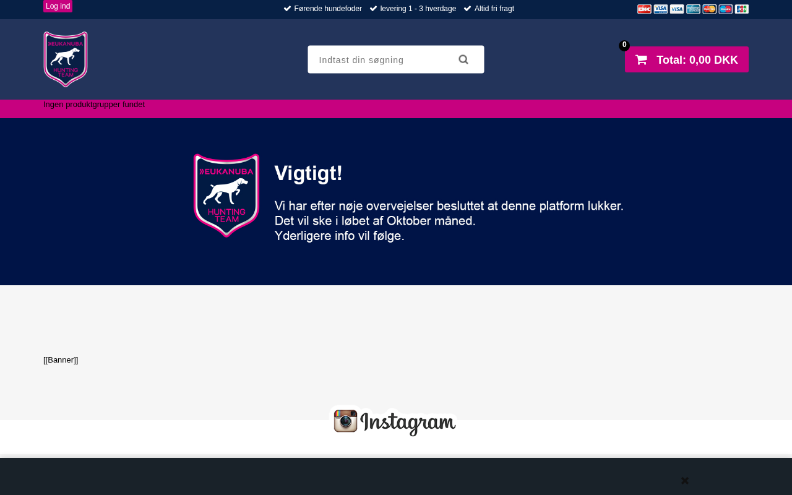Screen dimensions: 792x495
Task: Click the search magnifier icon
Action: tap(463, 59)
